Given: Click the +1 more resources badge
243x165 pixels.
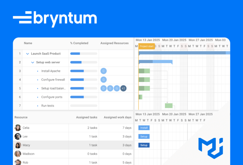Looking at the screenshot, I should pos(123,88).
